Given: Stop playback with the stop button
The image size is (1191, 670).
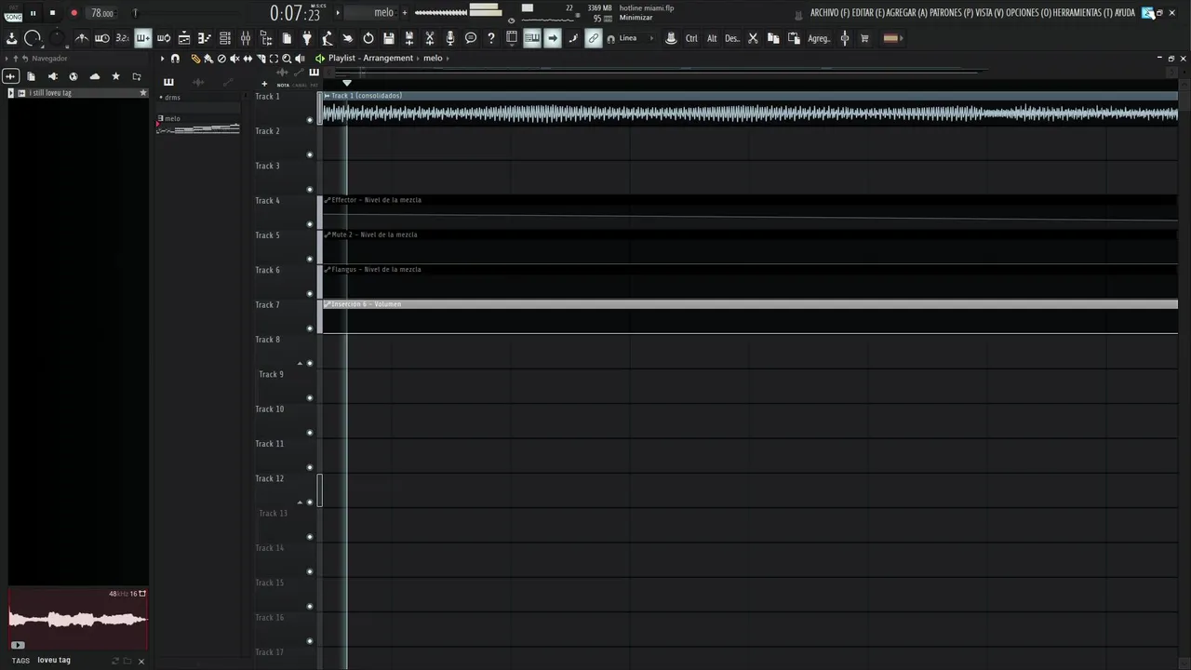Looking at the screenshot, I should click(52, 13).
